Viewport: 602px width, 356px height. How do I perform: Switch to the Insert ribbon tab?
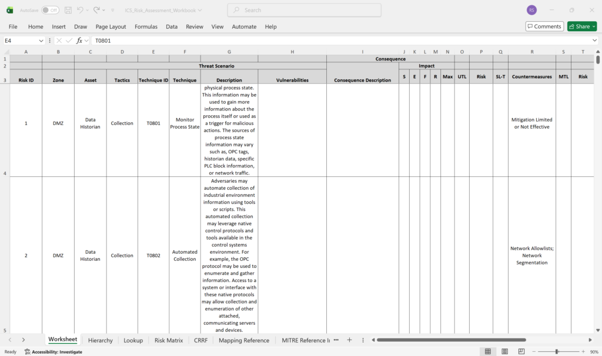tap(59, 26)
